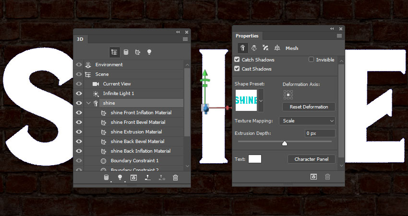The image size is (408, 216).
Task: Click the Extrusion Depth slider handle
Action: 285,143
